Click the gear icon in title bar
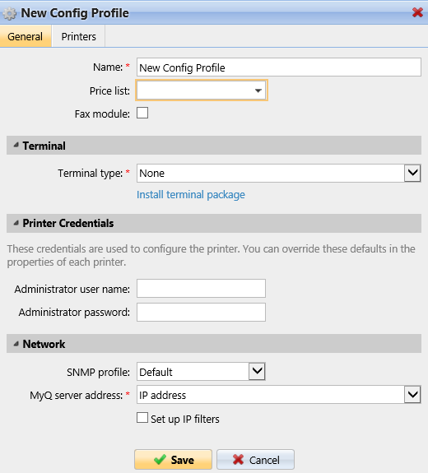The image size is (428, 473). [x=9, y=14]
